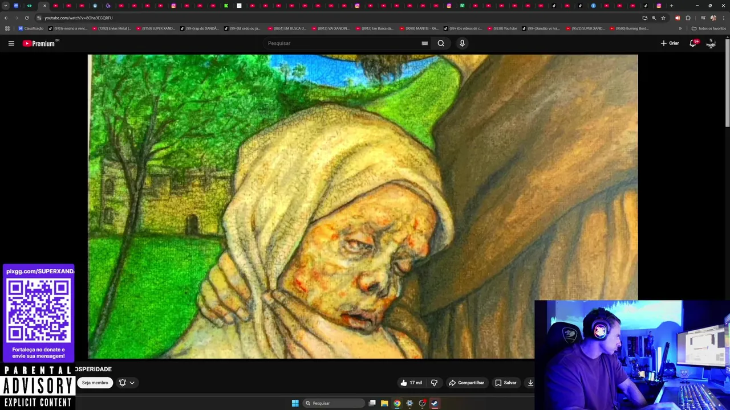Open Todos os favoritos folder
This screenshot has width=730, height=410.
pyautogui.click(x=708, y=28)
